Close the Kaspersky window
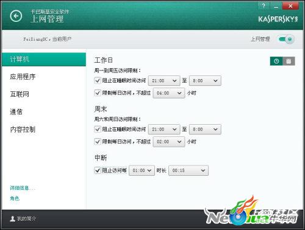 click(x=290, y=6)
